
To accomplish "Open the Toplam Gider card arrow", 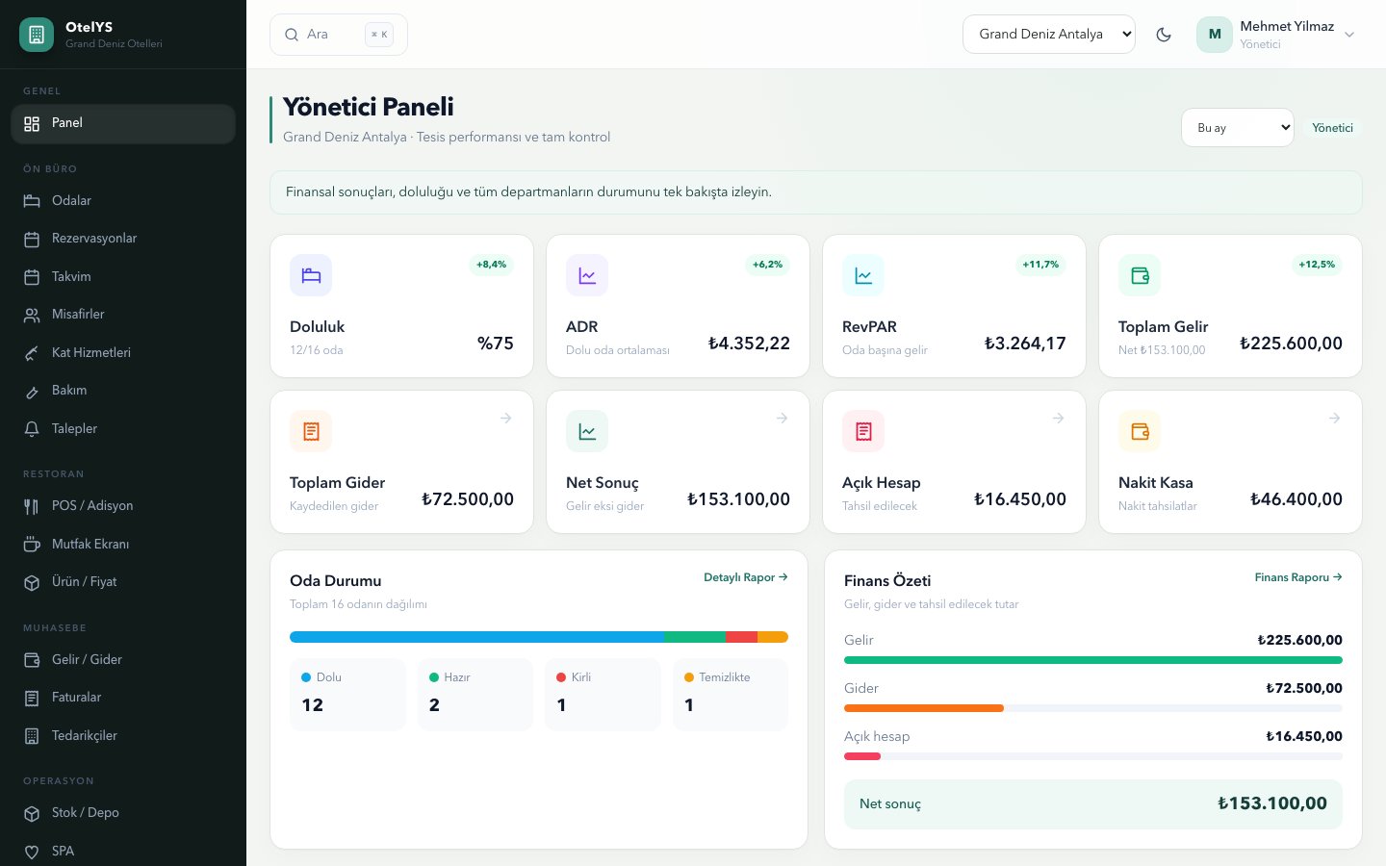I will tap(505, 419).
